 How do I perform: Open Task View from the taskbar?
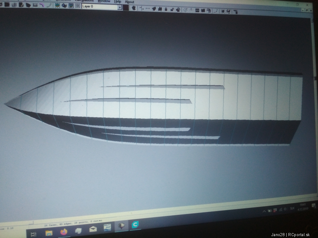(x=33, y=234)
